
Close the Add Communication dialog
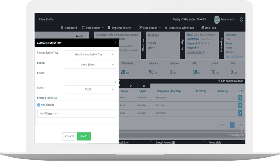[x=115, y=43]
